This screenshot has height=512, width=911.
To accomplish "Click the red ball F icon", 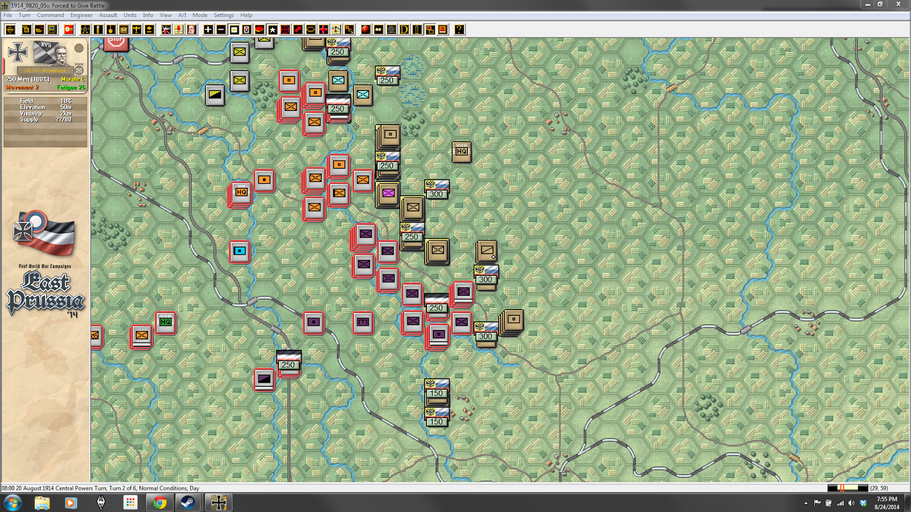I will pos(366,30).
